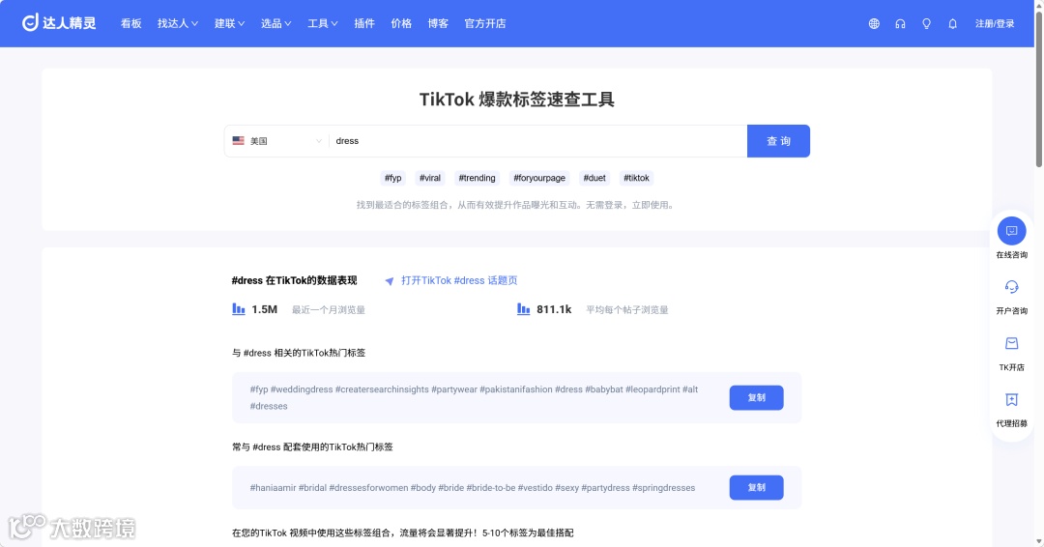The height and width of the screenshot is (547, 1044).
Task: Select the #fyp suggestion tag
Action: [x=392, y=178]
